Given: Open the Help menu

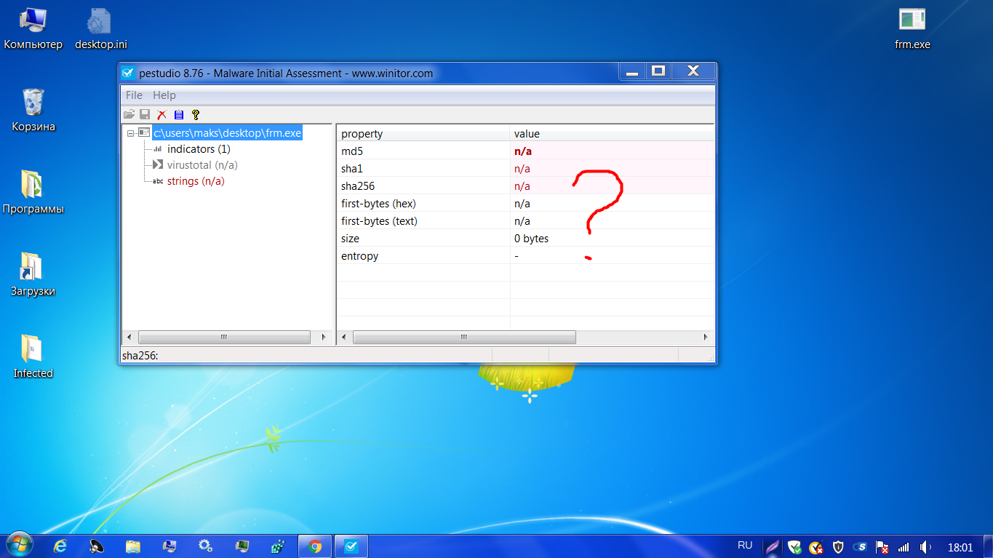Looking at the screenshot, I should click(164, 95).
